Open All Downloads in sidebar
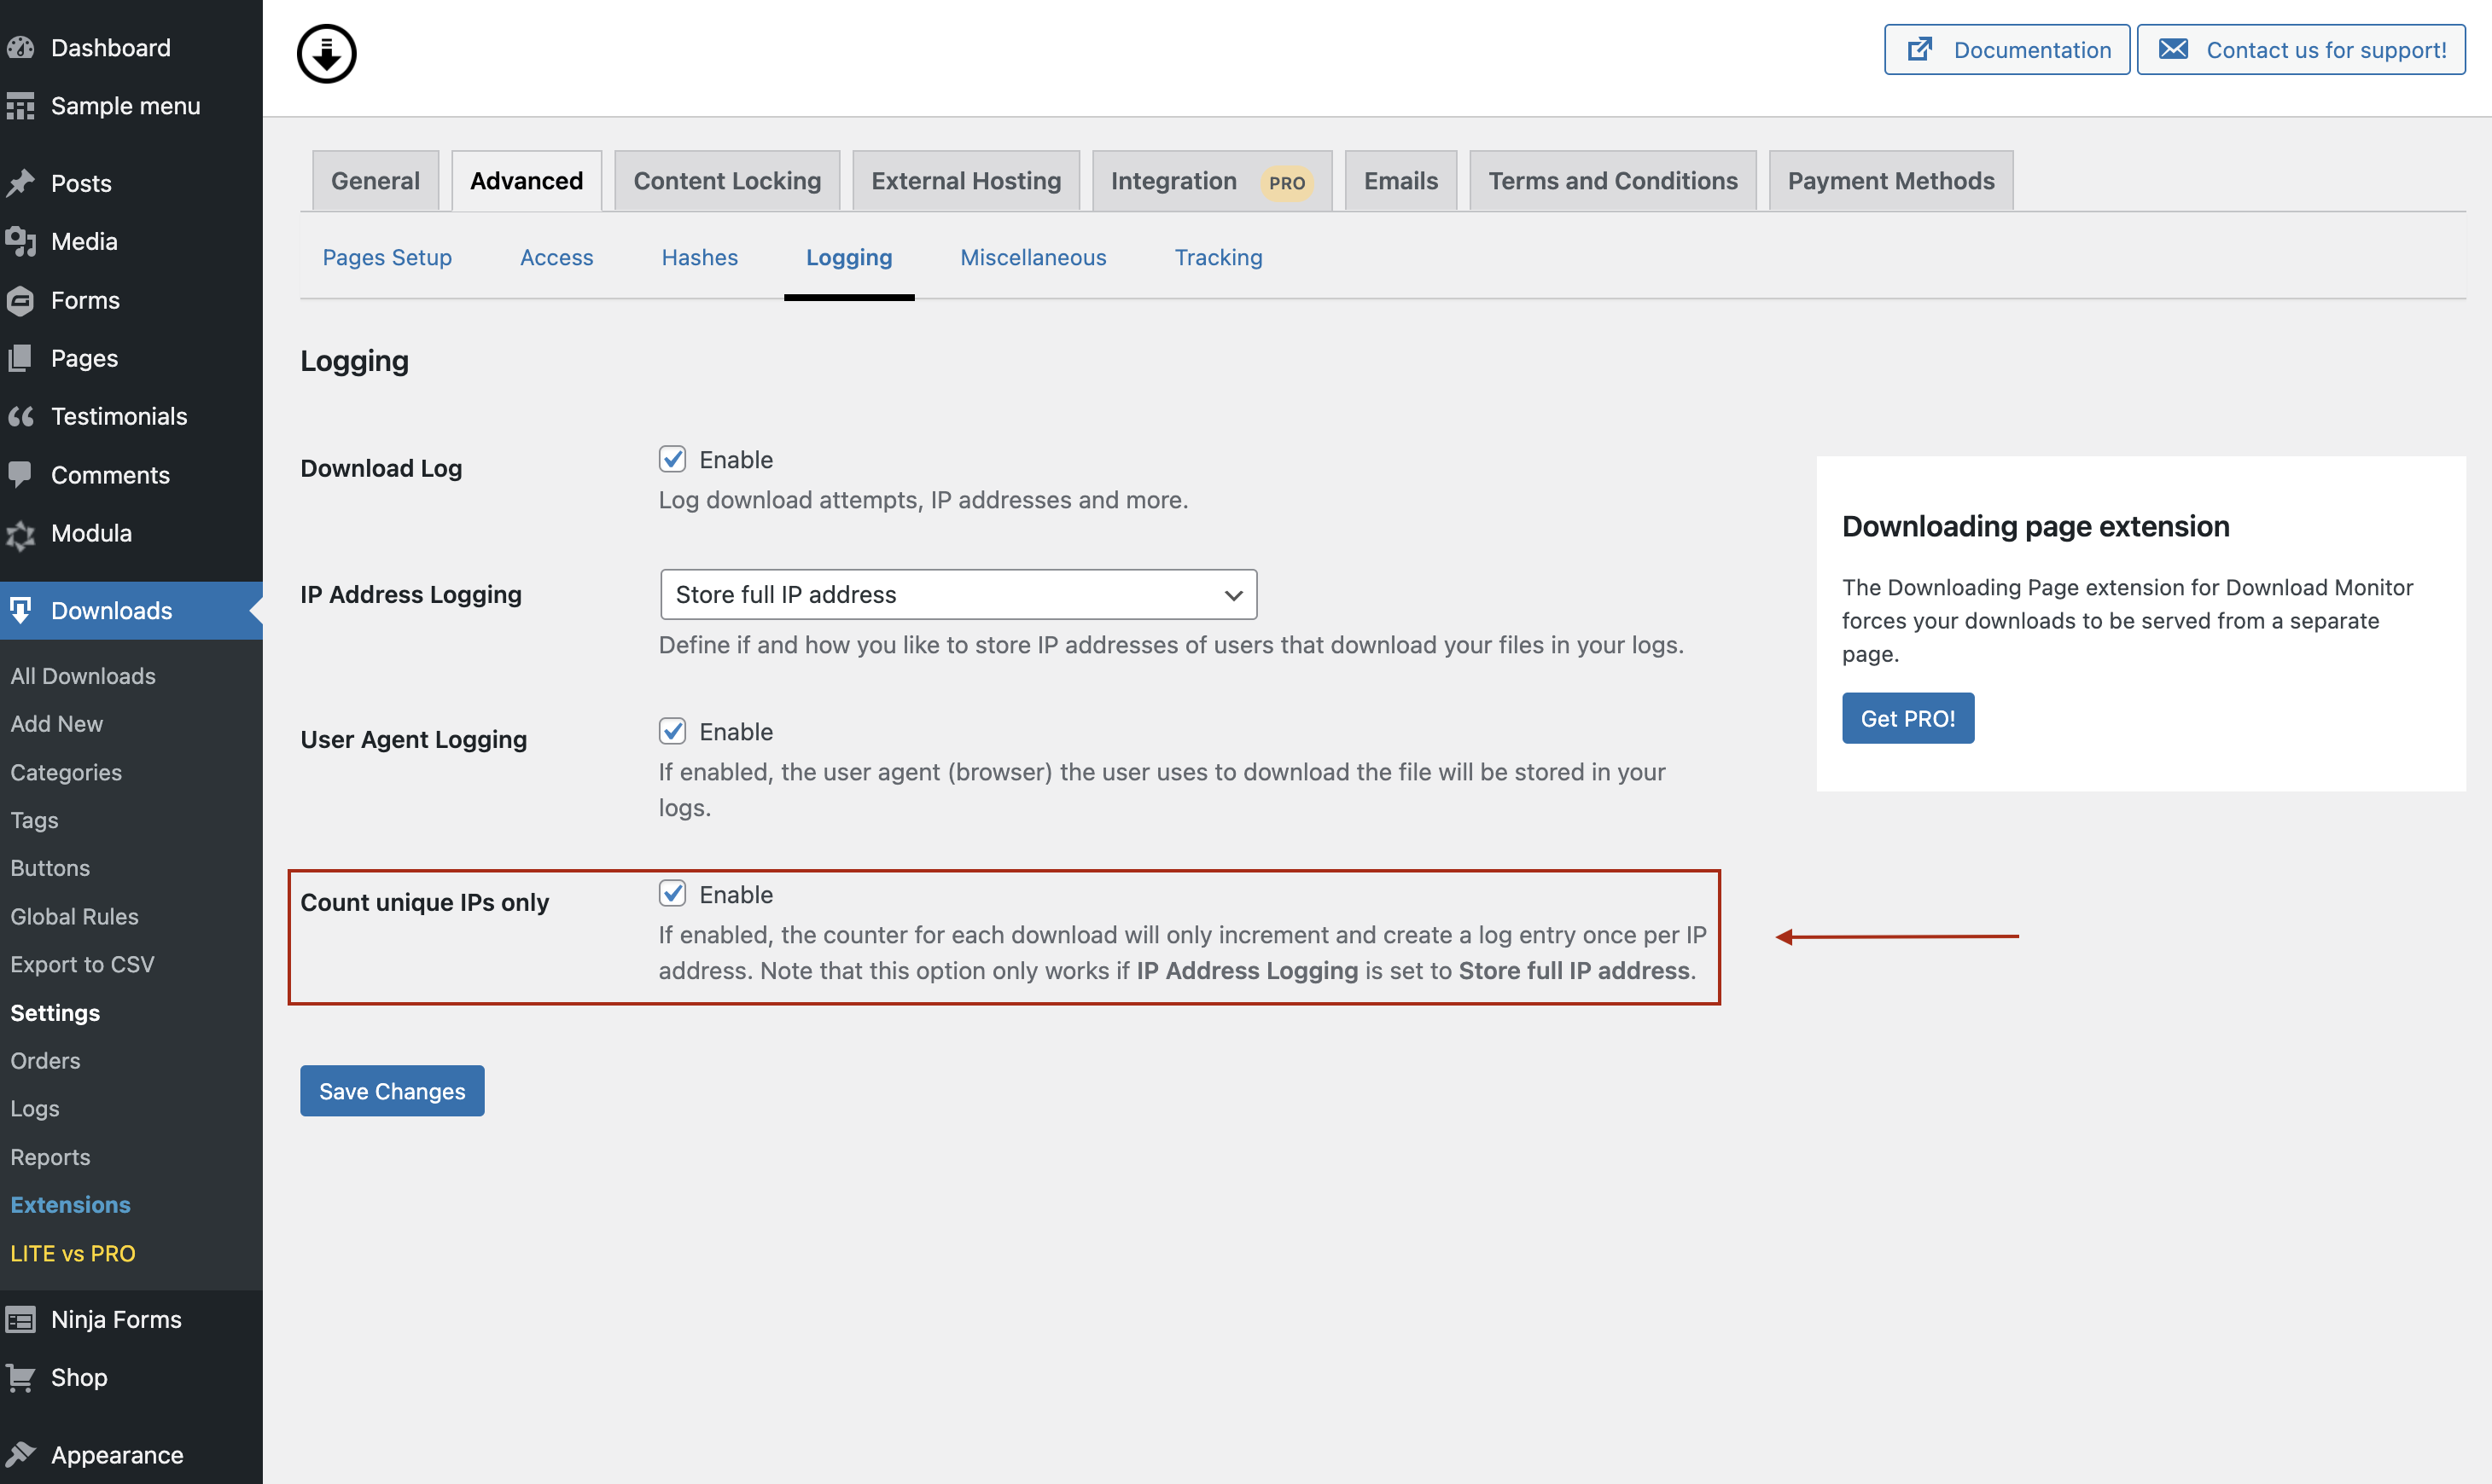2492x1484 pixels. 83,676
